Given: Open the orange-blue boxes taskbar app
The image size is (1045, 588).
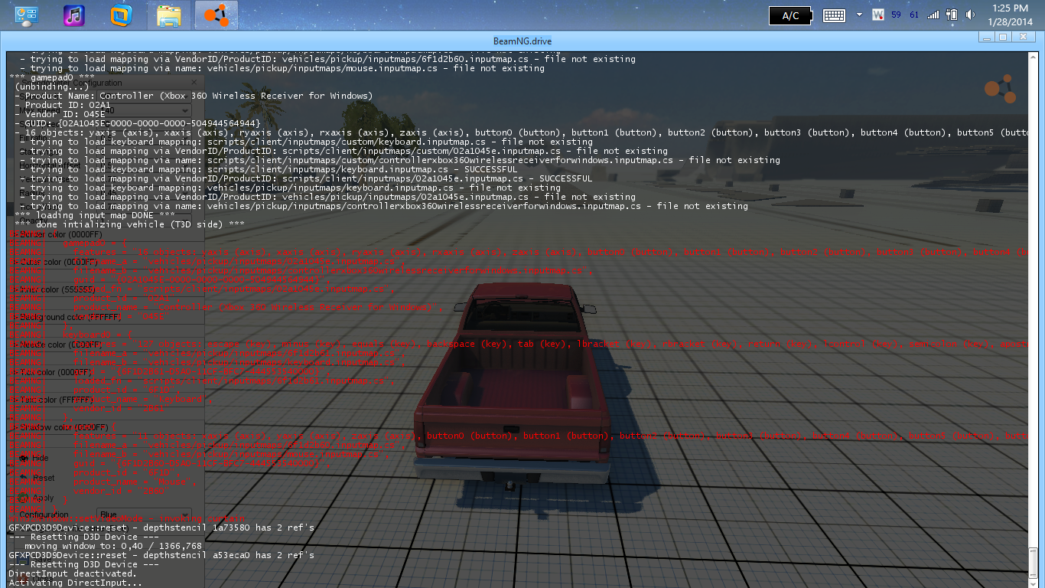Looking at the screenshot, I should [x=121, y=15].
